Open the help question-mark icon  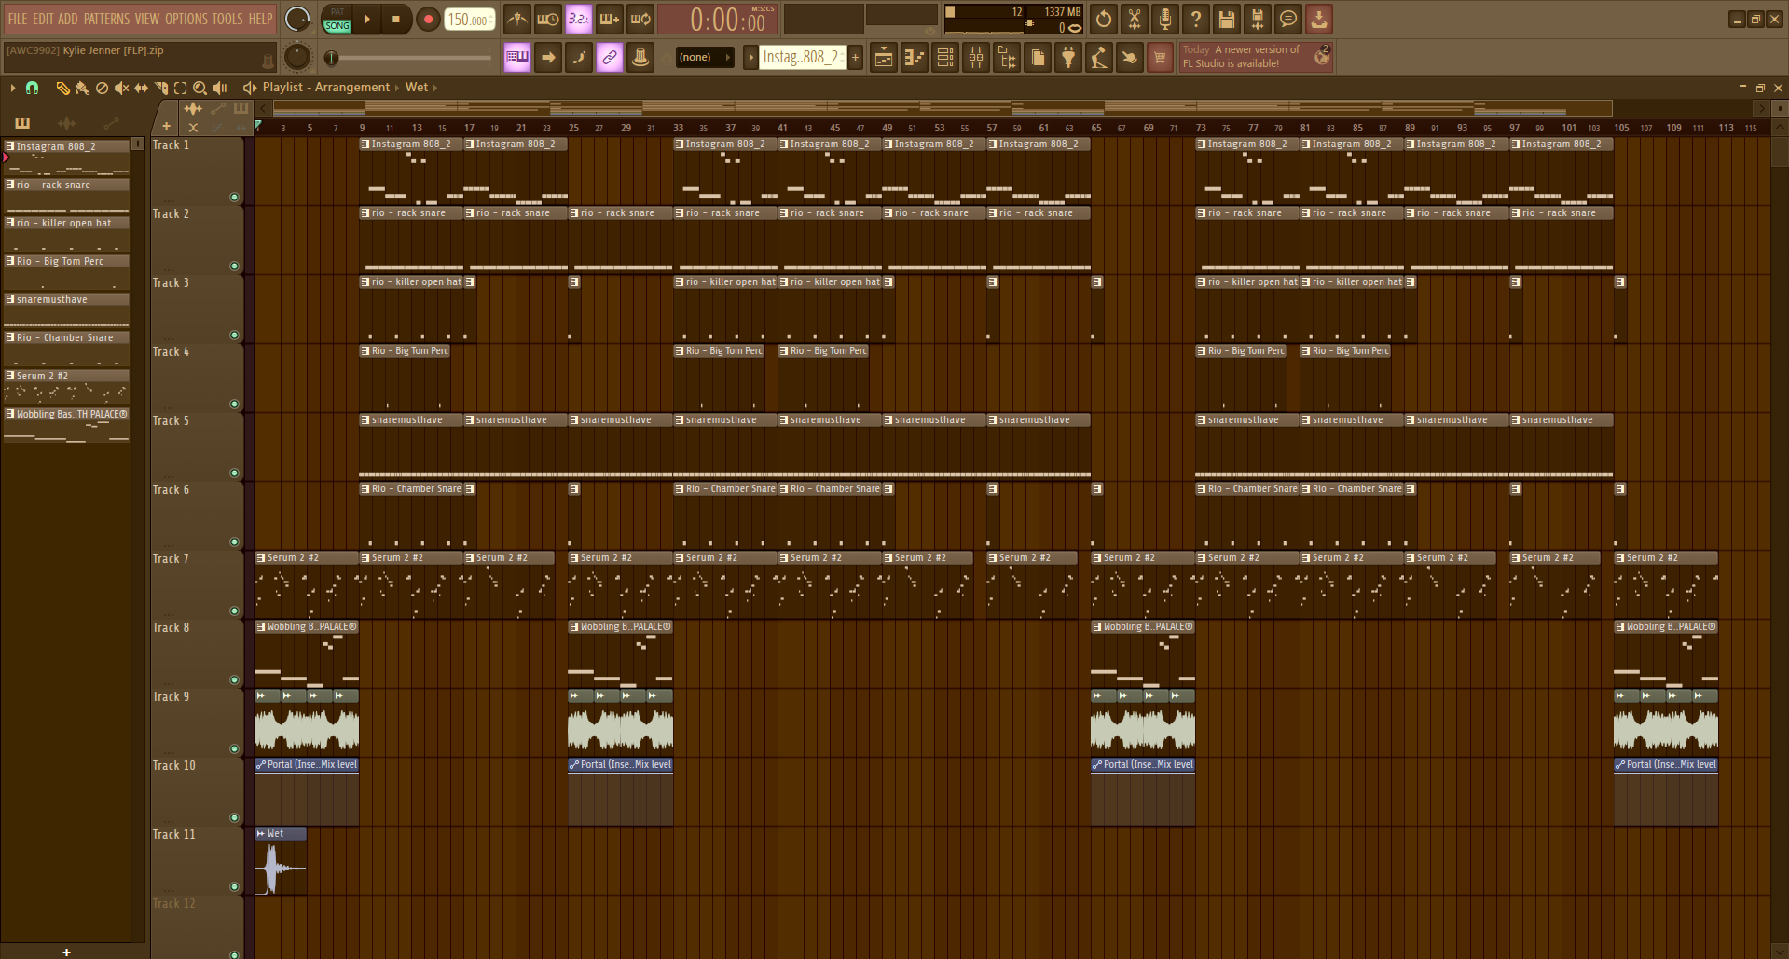pos(1196,19)
